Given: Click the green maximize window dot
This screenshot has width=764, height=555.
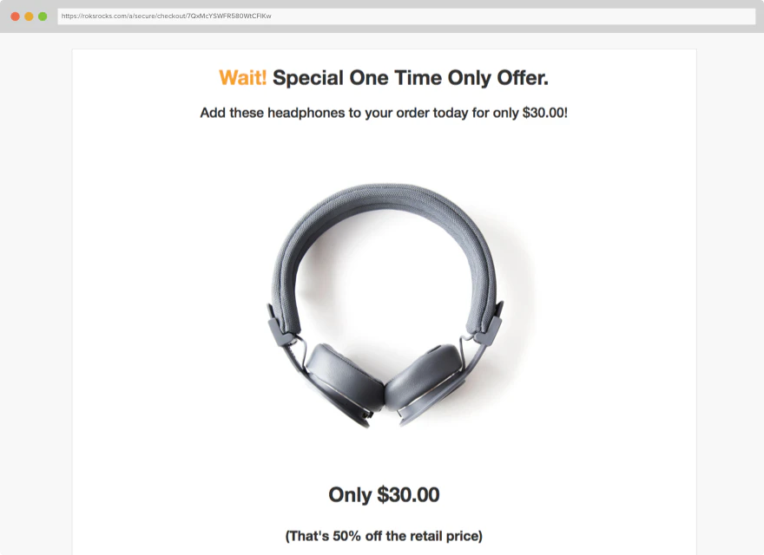Looking at the screenshot, I should point(43,16).
